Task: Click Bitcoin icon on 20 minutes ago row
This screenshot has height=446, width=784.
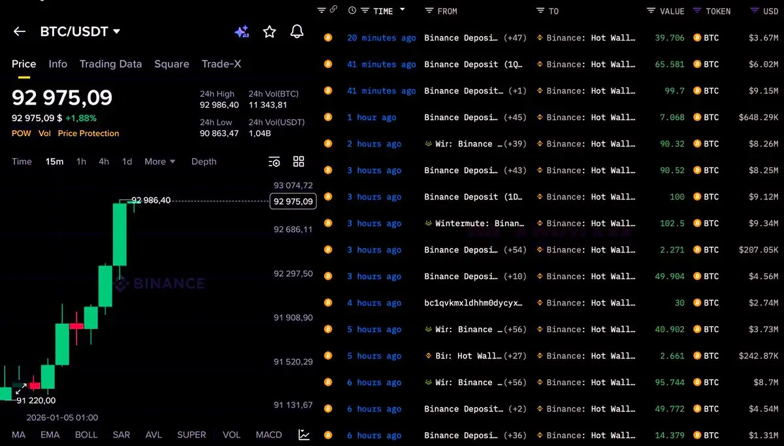Action: [x=328, y=38]
